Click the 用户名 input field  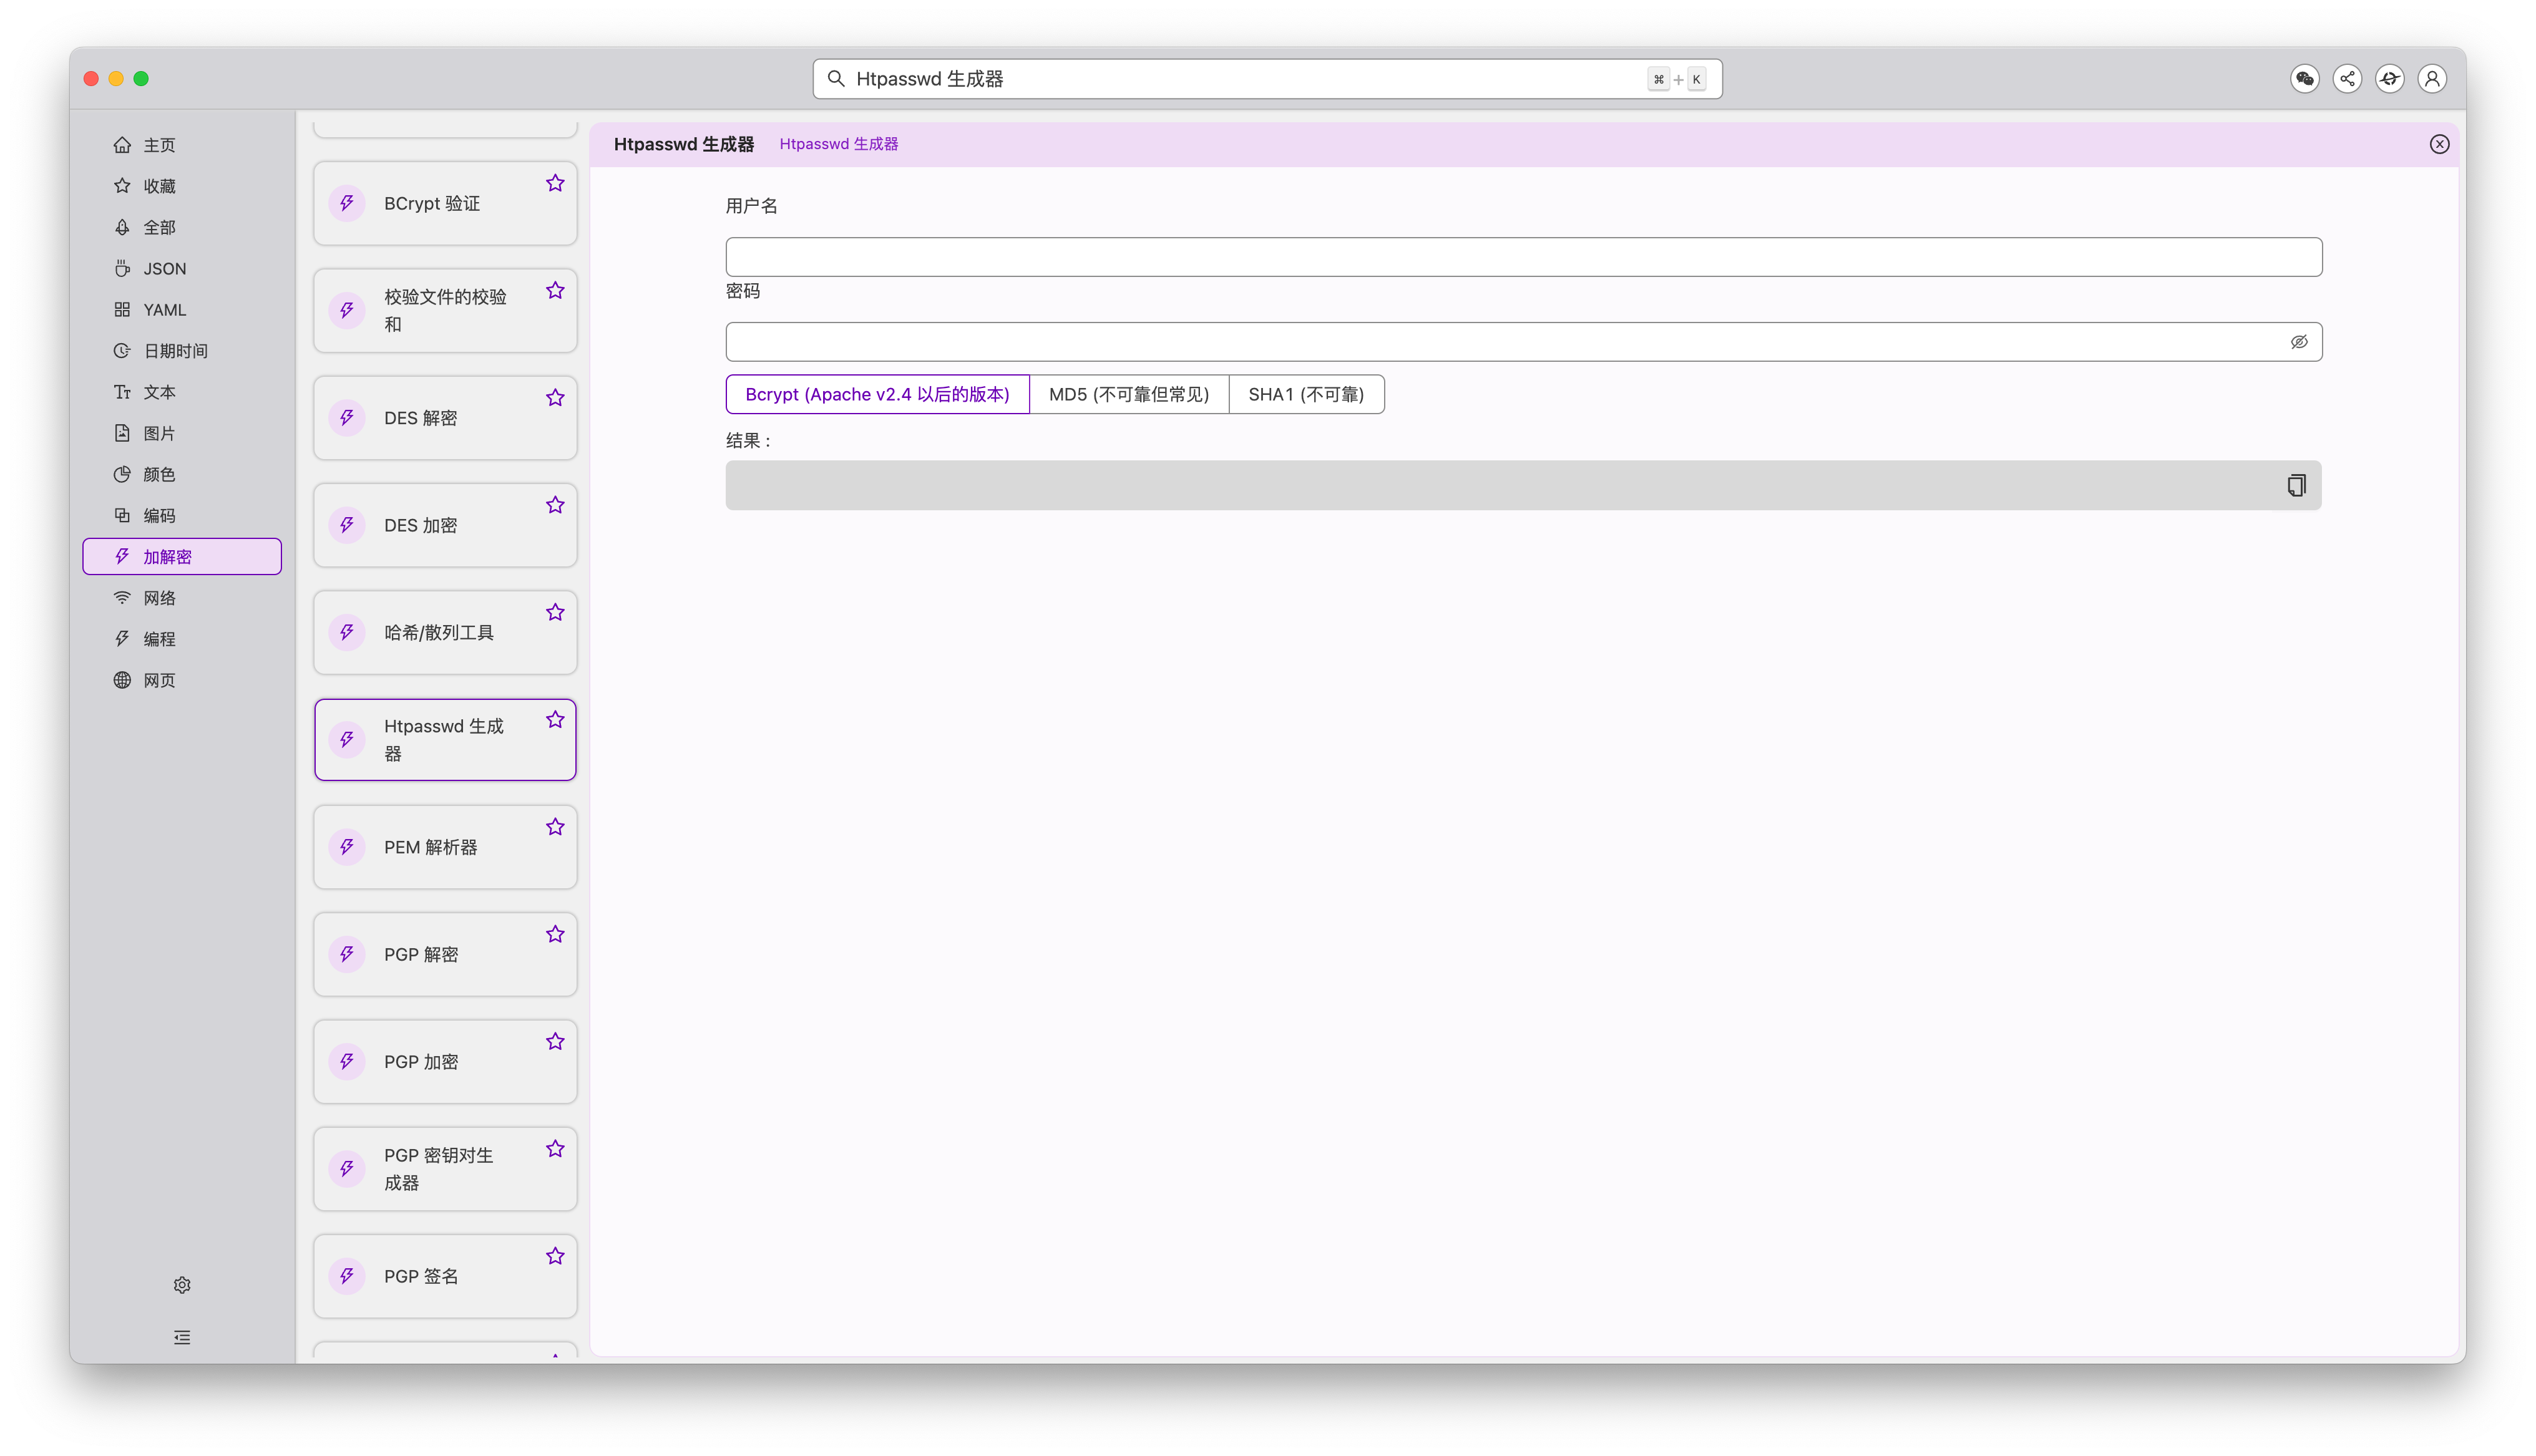click(x=1524, y=257)
